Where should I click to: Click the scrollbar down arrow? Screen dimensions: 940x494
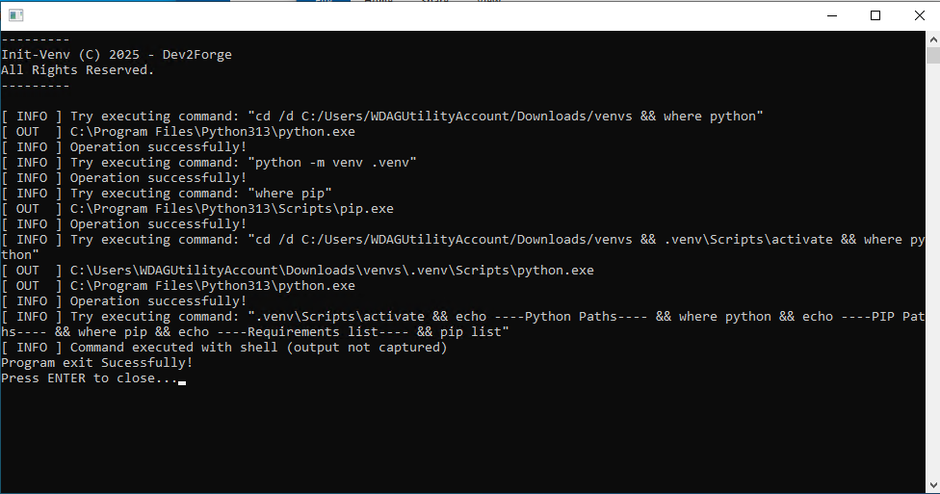(932, 486)
